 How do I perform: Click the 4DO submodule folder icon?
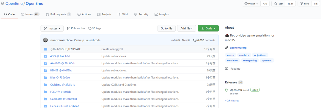(45, 56)
